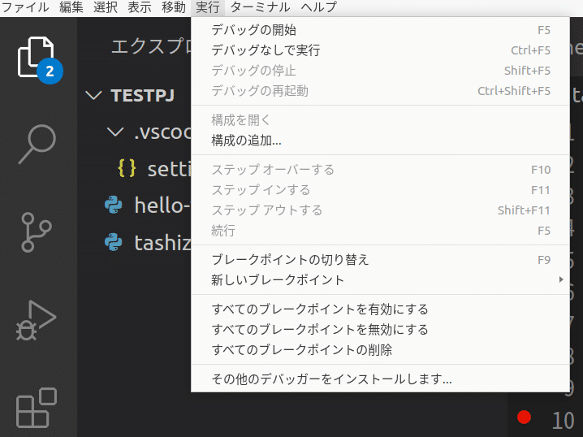The image size is (583, 437).
Task: Open the ターミナル menu
Action: (x=261, y=7)
